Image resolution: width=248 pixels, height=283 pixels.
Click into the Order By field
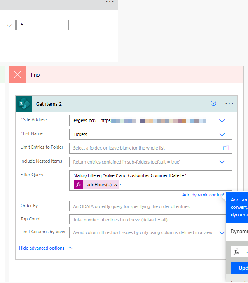(x=146, y=206)
